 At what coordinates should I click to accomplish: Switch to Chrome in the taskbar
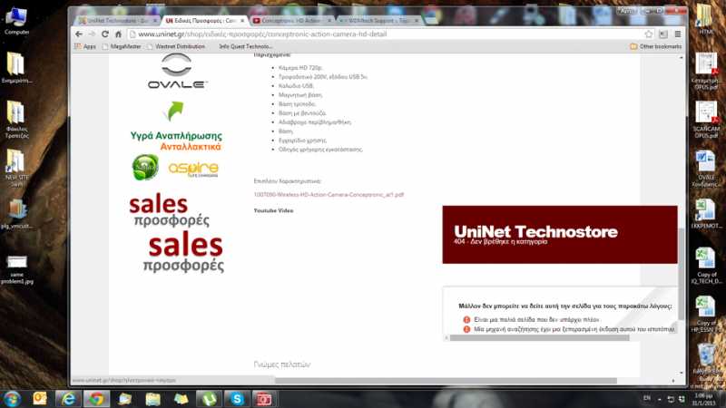pyautogui.click(x=96, y=398)
